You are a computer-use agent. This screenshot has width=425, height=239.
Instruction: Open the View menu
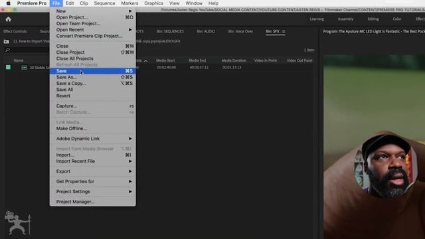[x=174, y=3]
